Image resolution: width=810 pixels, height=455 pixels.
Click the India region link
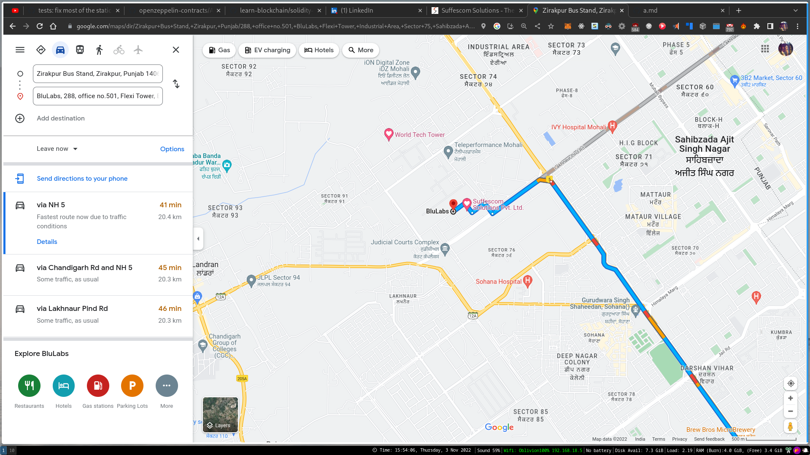point(640,439)
